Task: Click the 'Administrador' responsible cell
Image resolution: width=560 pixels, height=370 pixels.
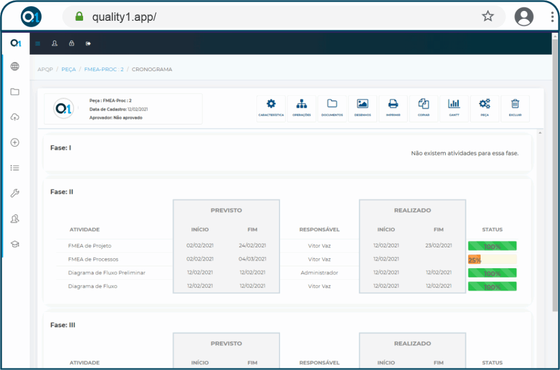Action: (x=319, y=273)
